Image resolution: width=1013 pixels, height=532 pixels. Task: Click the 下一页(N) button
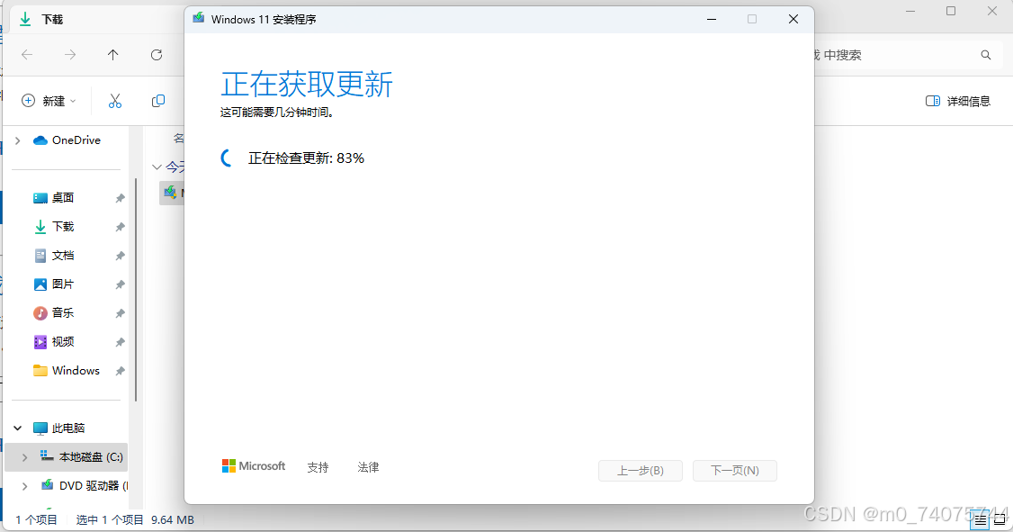(x=734, y=471)
